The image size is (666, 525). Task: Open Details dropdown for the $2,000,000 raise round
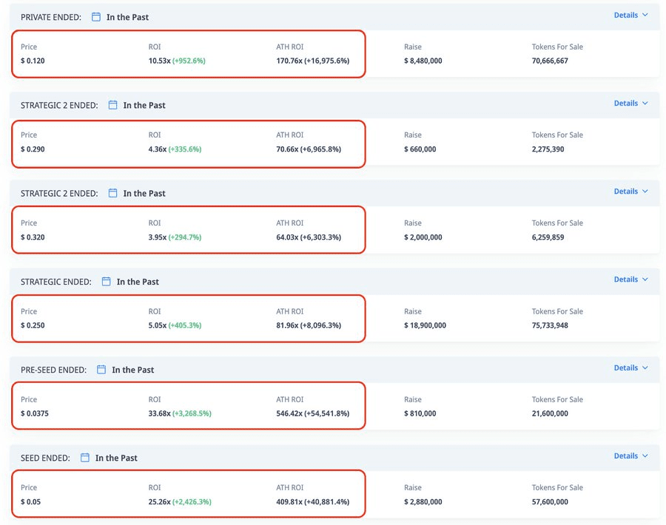(630, 191)
